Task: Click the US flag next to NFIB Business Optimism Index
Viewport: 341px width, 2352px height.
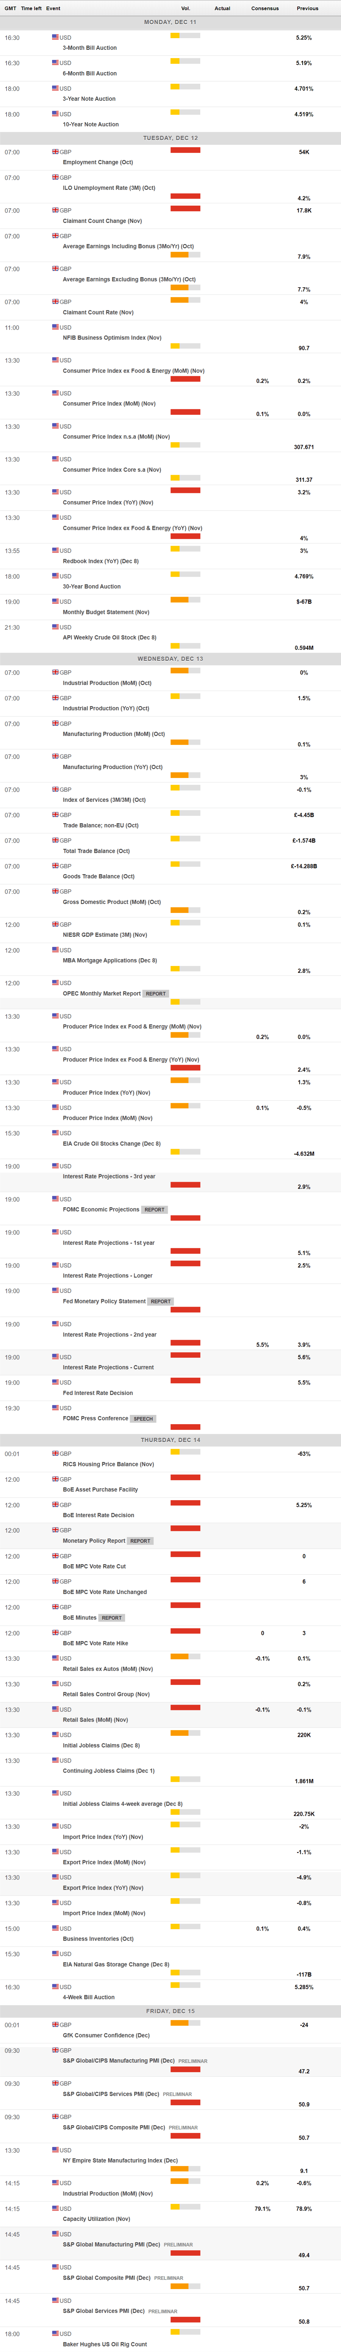Action: [x=55, y=327]
